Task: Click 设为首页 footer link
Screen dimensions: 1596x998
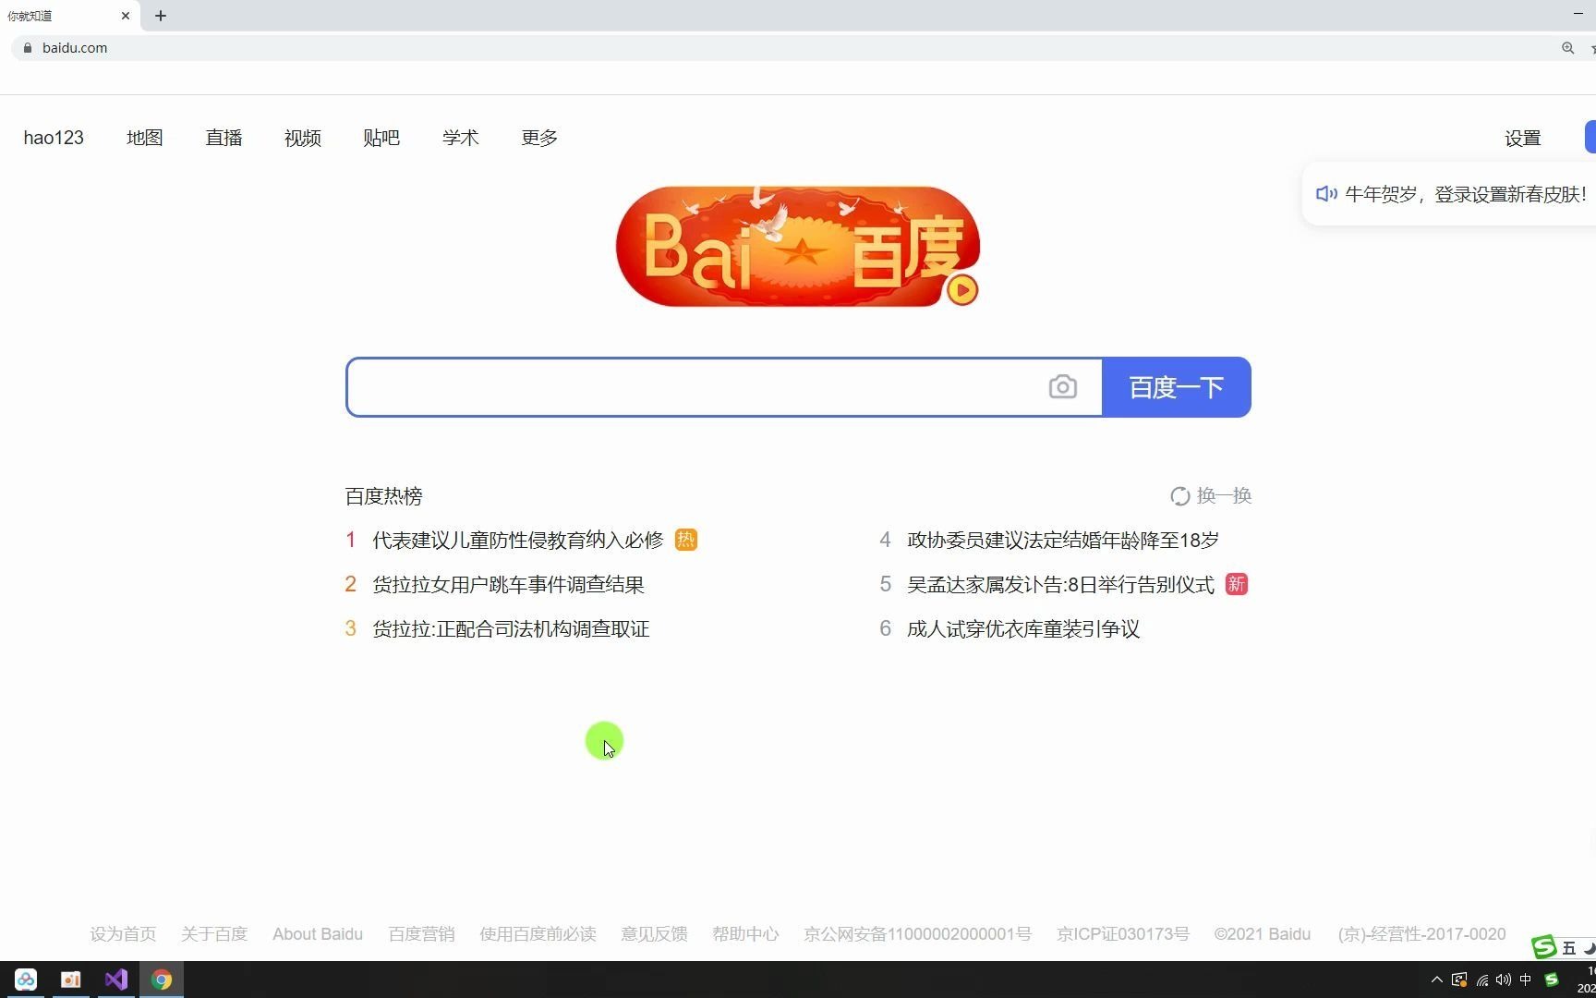Action: coord(123,934)
